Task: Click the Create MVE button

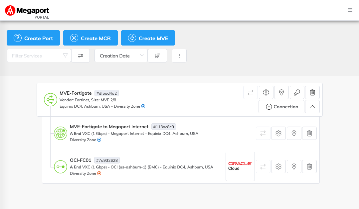Action: 148,38
